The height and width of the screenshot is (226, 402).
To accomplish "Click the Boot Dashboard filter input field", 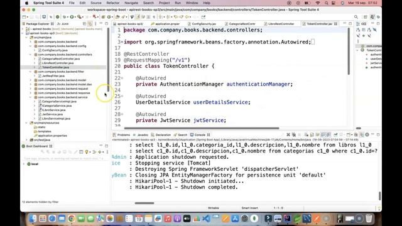I will click(63, 159).
